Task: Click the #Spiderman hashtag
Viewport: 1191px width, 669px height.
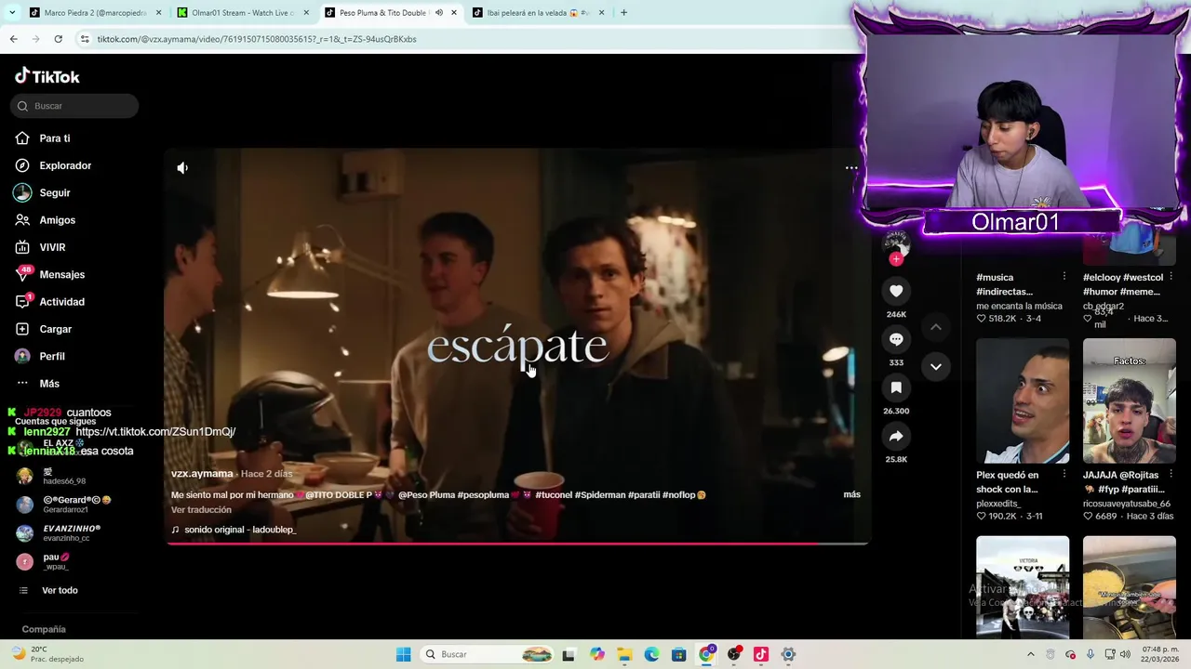Action: pyautogui.click(x=600, y=495)
